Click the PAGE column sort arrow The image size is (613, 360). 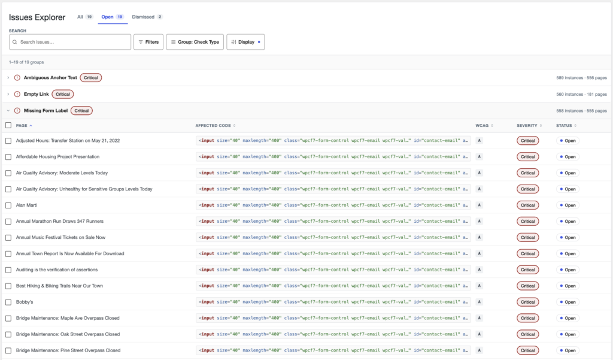(31, 126)
